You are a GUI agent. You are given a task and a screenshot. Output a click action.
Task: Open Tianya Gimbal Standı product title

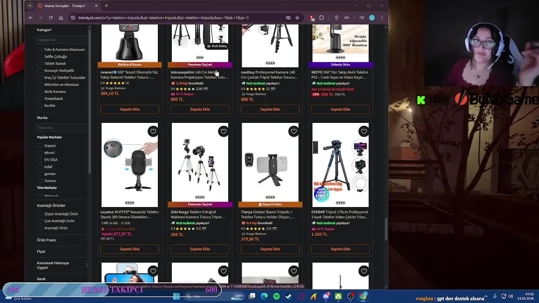[x=268, y=215]
